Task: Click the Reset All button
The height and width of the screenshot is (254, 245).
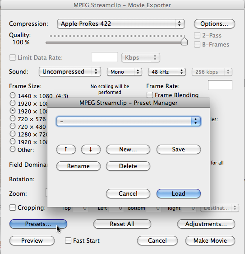Action: click(x=122, y=224)
